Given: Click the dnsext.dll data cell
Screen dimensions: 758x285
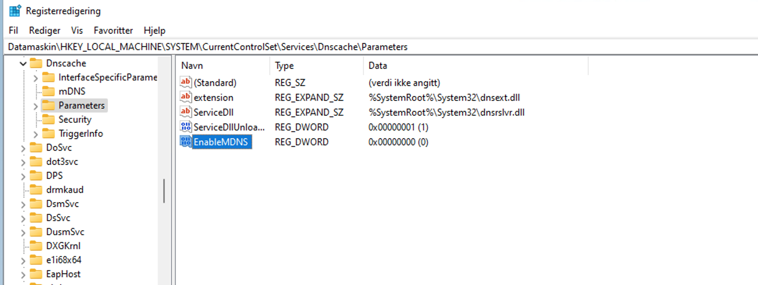Looking at the screenshot, I should [444, 98].
